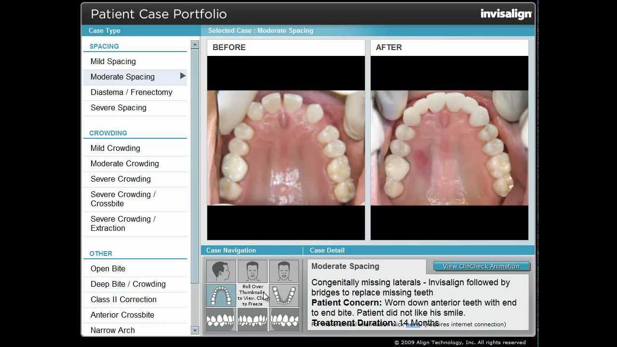Select the bottom-right teeth bite view thumbnail
This screenshot has width=617, height=347.
point(284,319)
